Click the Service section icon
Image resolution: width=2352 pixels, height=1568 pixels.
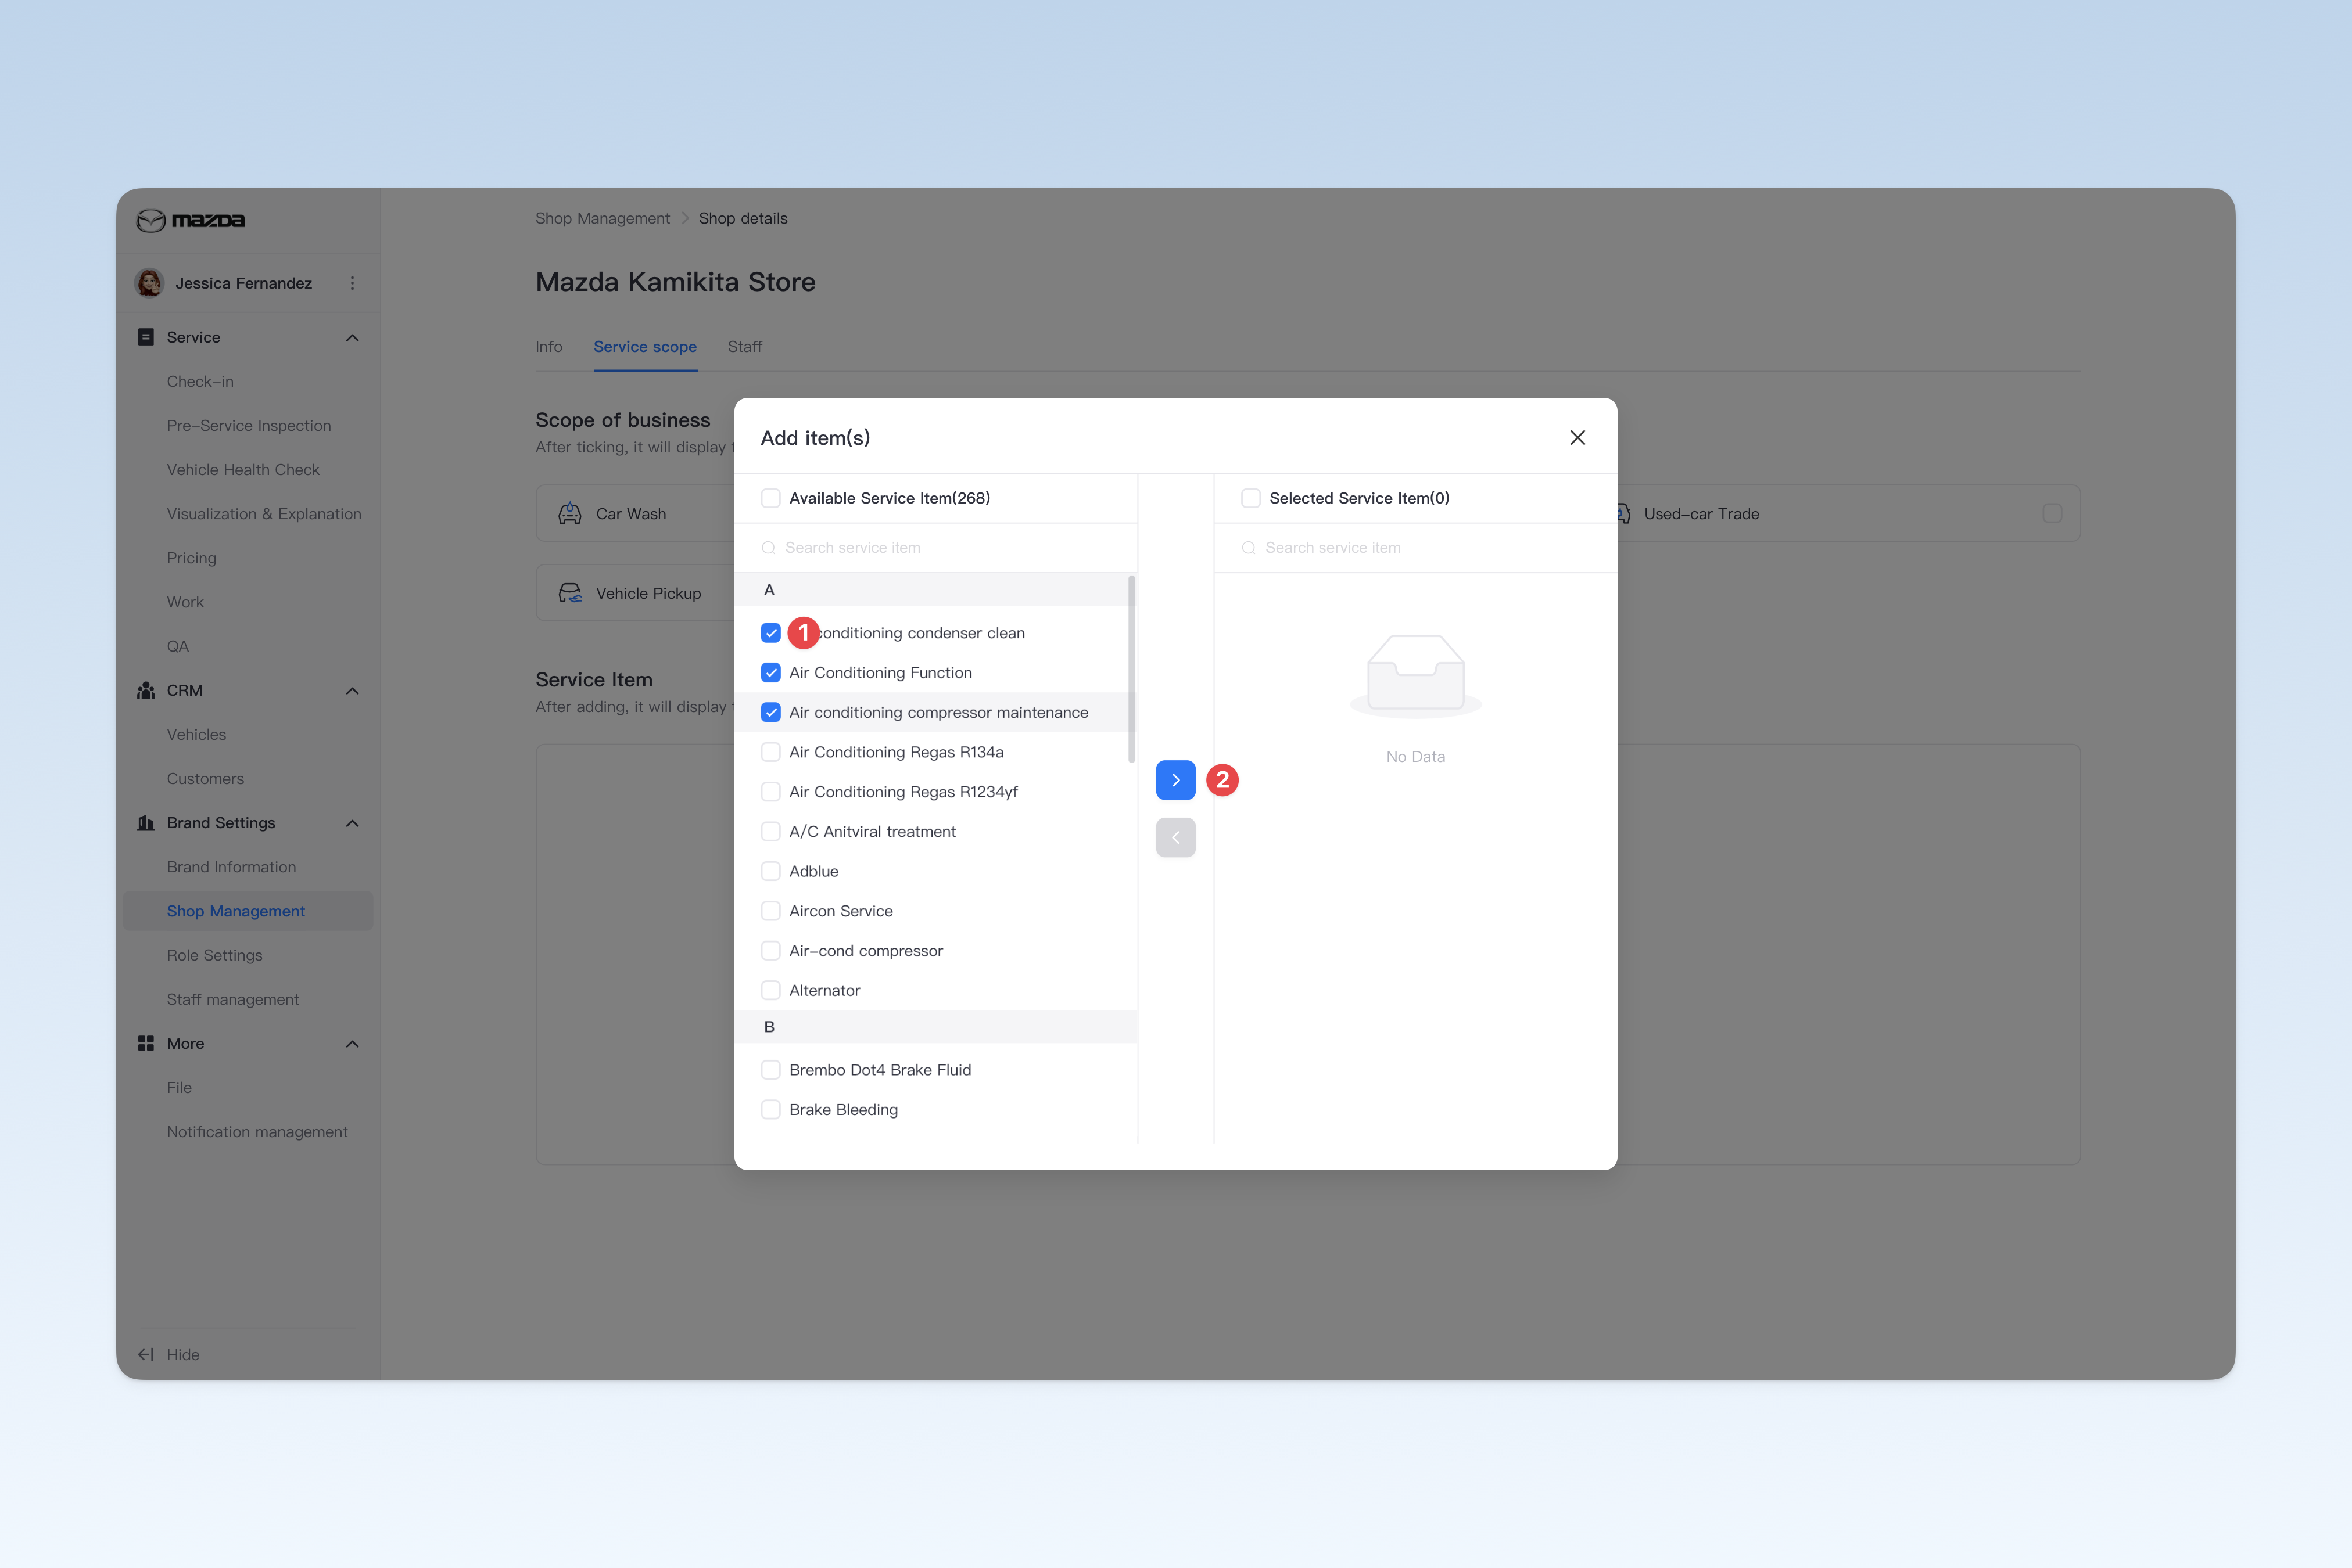pyautogui.click(x=146, y=337)
